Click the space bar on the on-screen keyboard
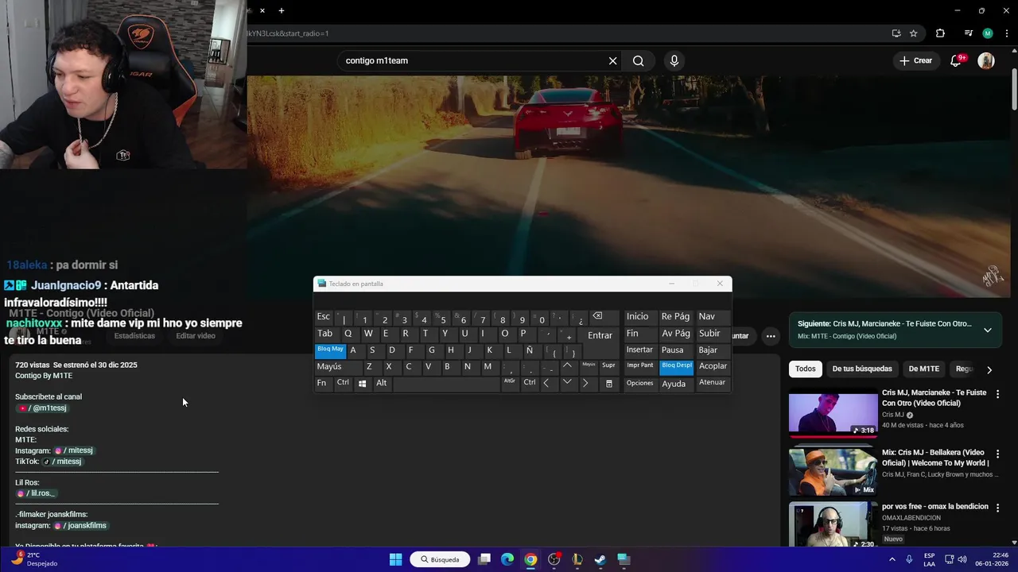The height and width of the screenshot is (572, 1018). [x=445, y=383]
